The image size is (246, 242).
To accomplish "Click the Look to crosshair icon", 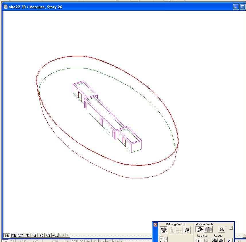I will point(199,240).
